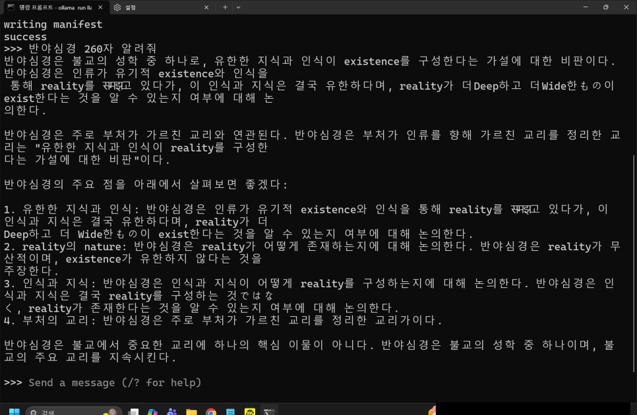Restore down the terminal window
637x415 pixels.
[606, 7]
